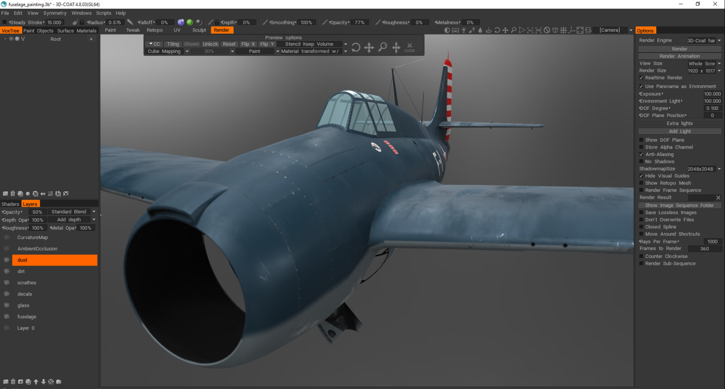The image size is (725, 389).
Task: Click the grid icon in viewport toolbar
Action: (563, 30)
